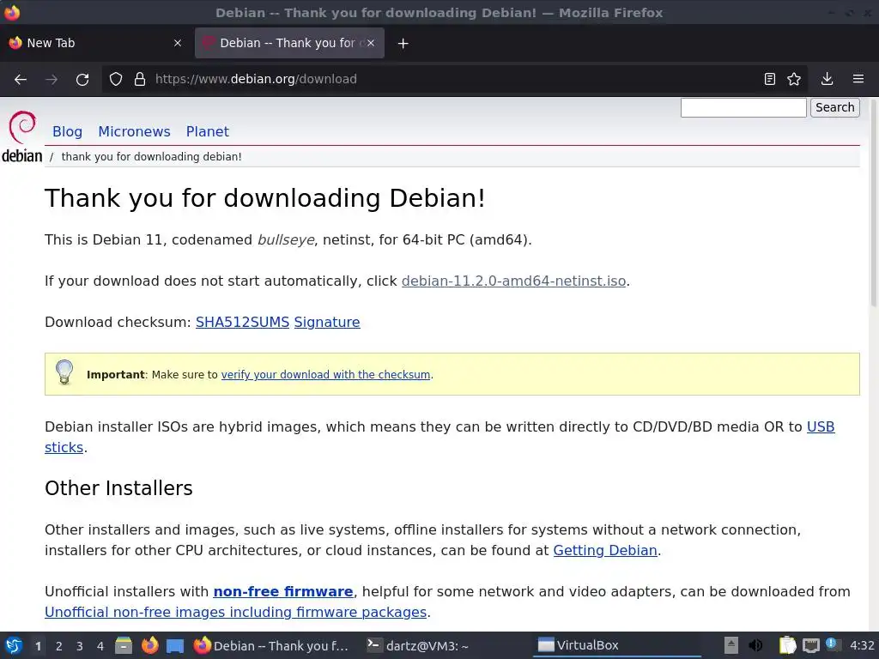Screen dimensions: 879x659
Task: Click the Search button
Action: click(834, 107)
